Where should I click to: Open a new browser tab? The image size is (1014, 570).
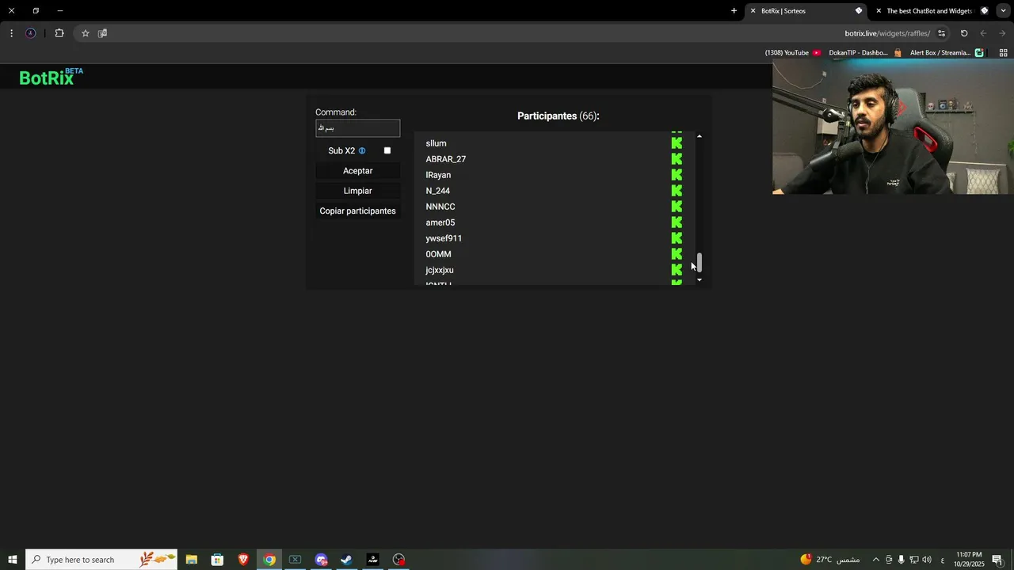(x=734, y=11)
